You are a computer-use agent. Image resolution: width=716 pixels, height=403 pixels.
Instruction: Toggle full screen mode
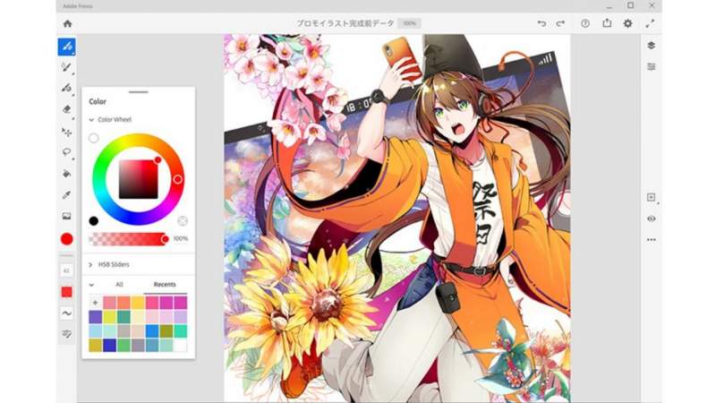650,23
